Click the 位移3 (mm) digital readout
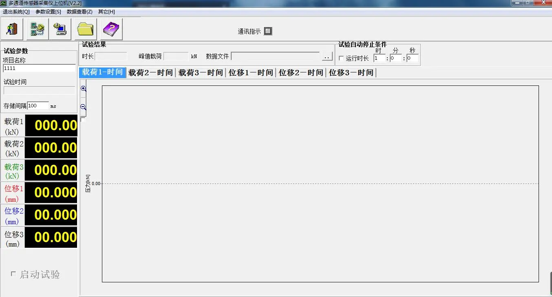The width and height of the screenshot is (552, 297). pyautogui.click(x=51, y=237)
